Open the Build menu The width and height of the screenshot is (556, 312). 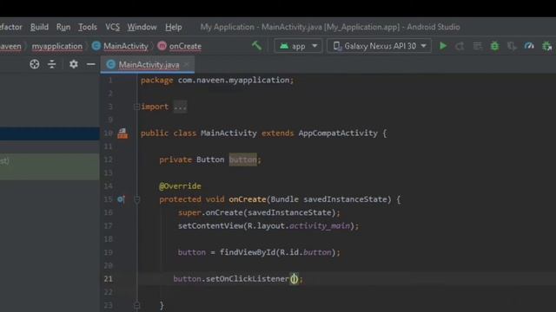[x=39, y=27]
